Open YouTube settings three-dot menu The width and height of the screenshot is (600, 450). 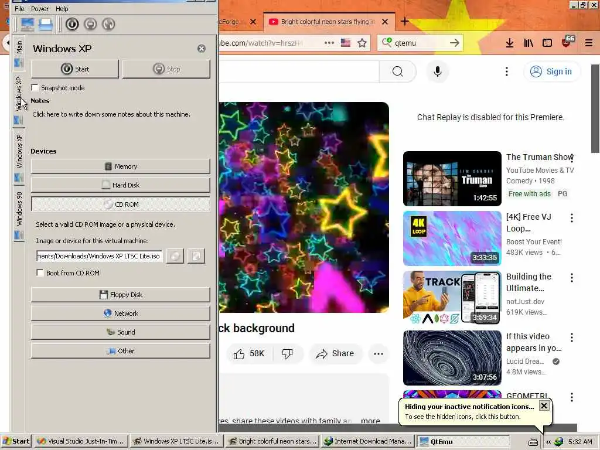507,71
